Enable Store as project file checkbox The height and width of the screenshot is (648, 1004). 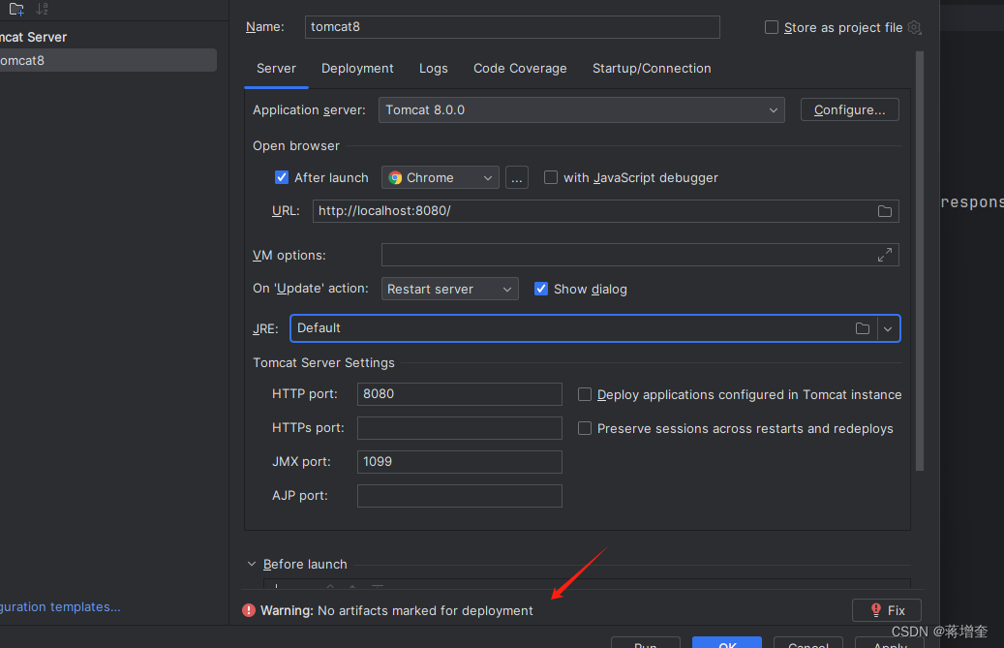click(x=772, y=27)
